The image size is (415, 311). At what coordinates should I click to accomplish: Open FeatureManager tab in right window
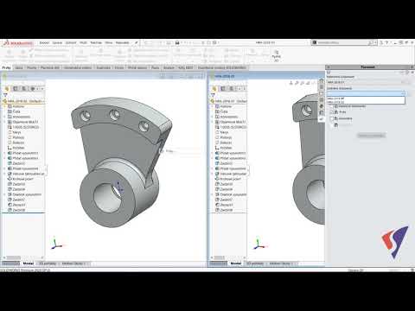(214, 89)
